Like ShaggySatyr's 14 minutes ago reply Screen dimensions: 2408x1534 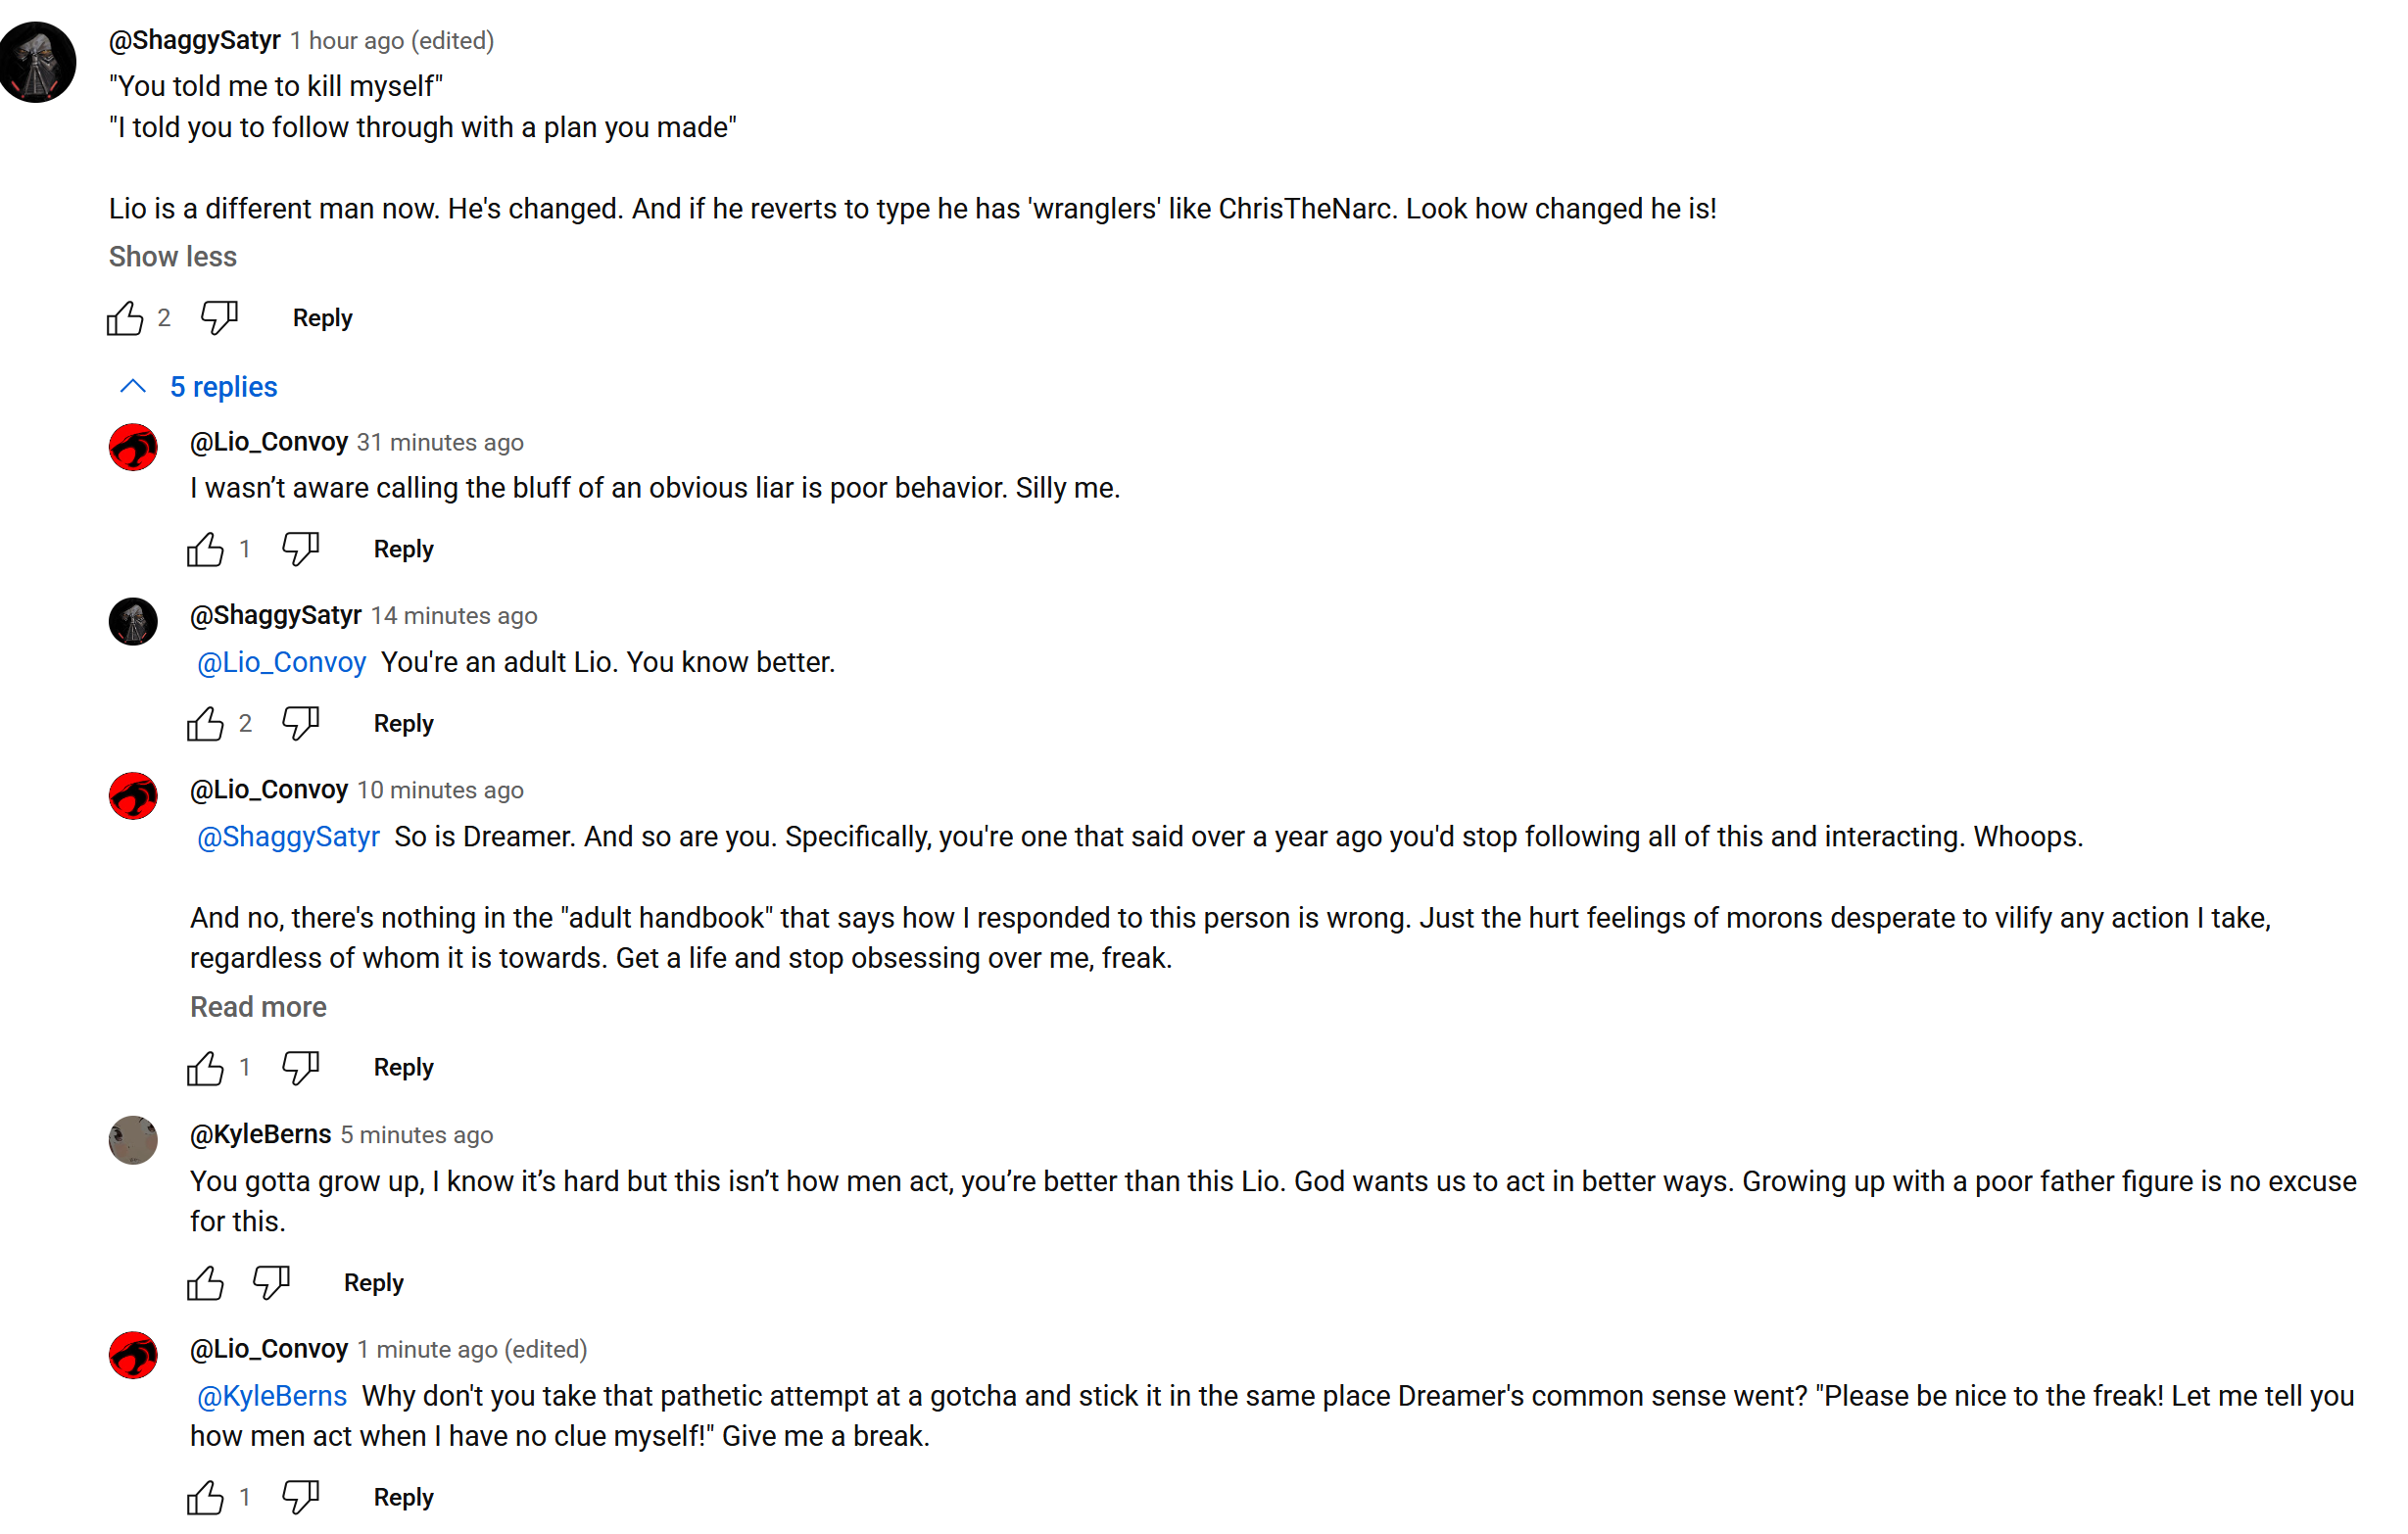(206, 723)
